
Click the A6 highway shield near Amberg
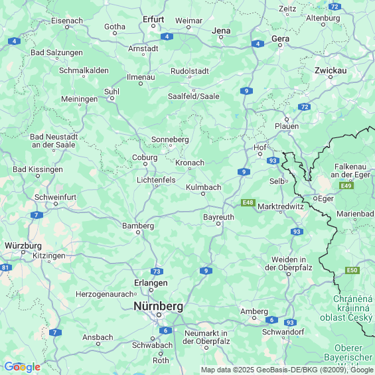pyautogui.click(x=271, y=320)
